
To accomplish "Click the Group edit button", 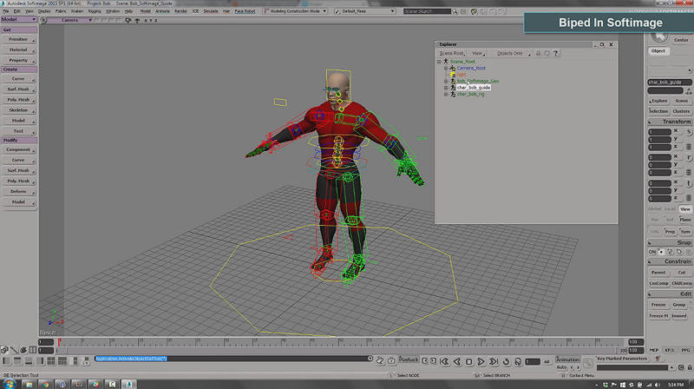I will (679, 305).
